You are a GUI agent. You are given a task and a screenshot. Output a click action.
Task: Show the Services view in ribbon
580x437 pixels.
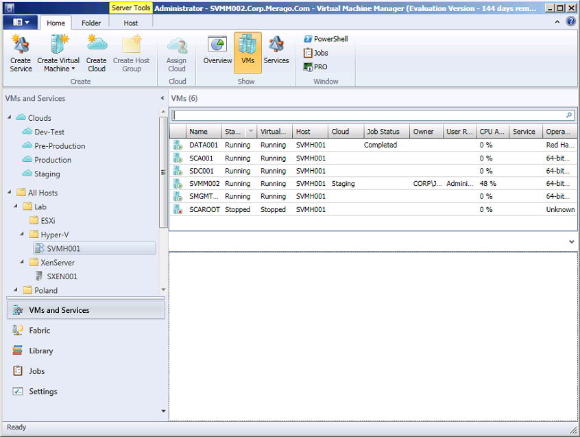click(x=276, y=49)
